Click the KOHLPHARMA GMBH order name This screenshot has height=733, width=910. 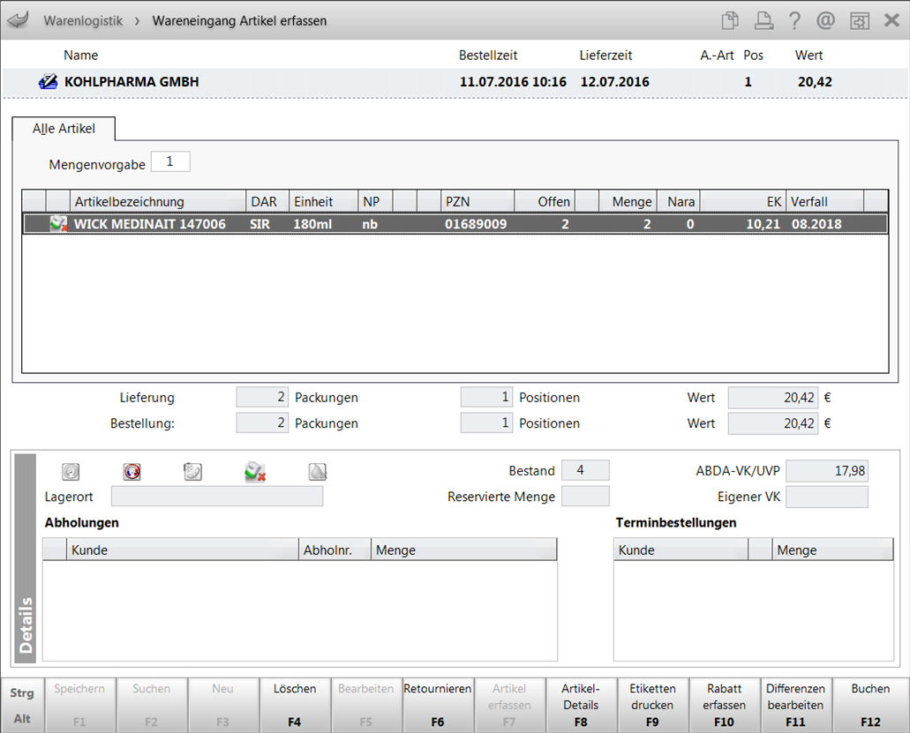click(132, 82)
